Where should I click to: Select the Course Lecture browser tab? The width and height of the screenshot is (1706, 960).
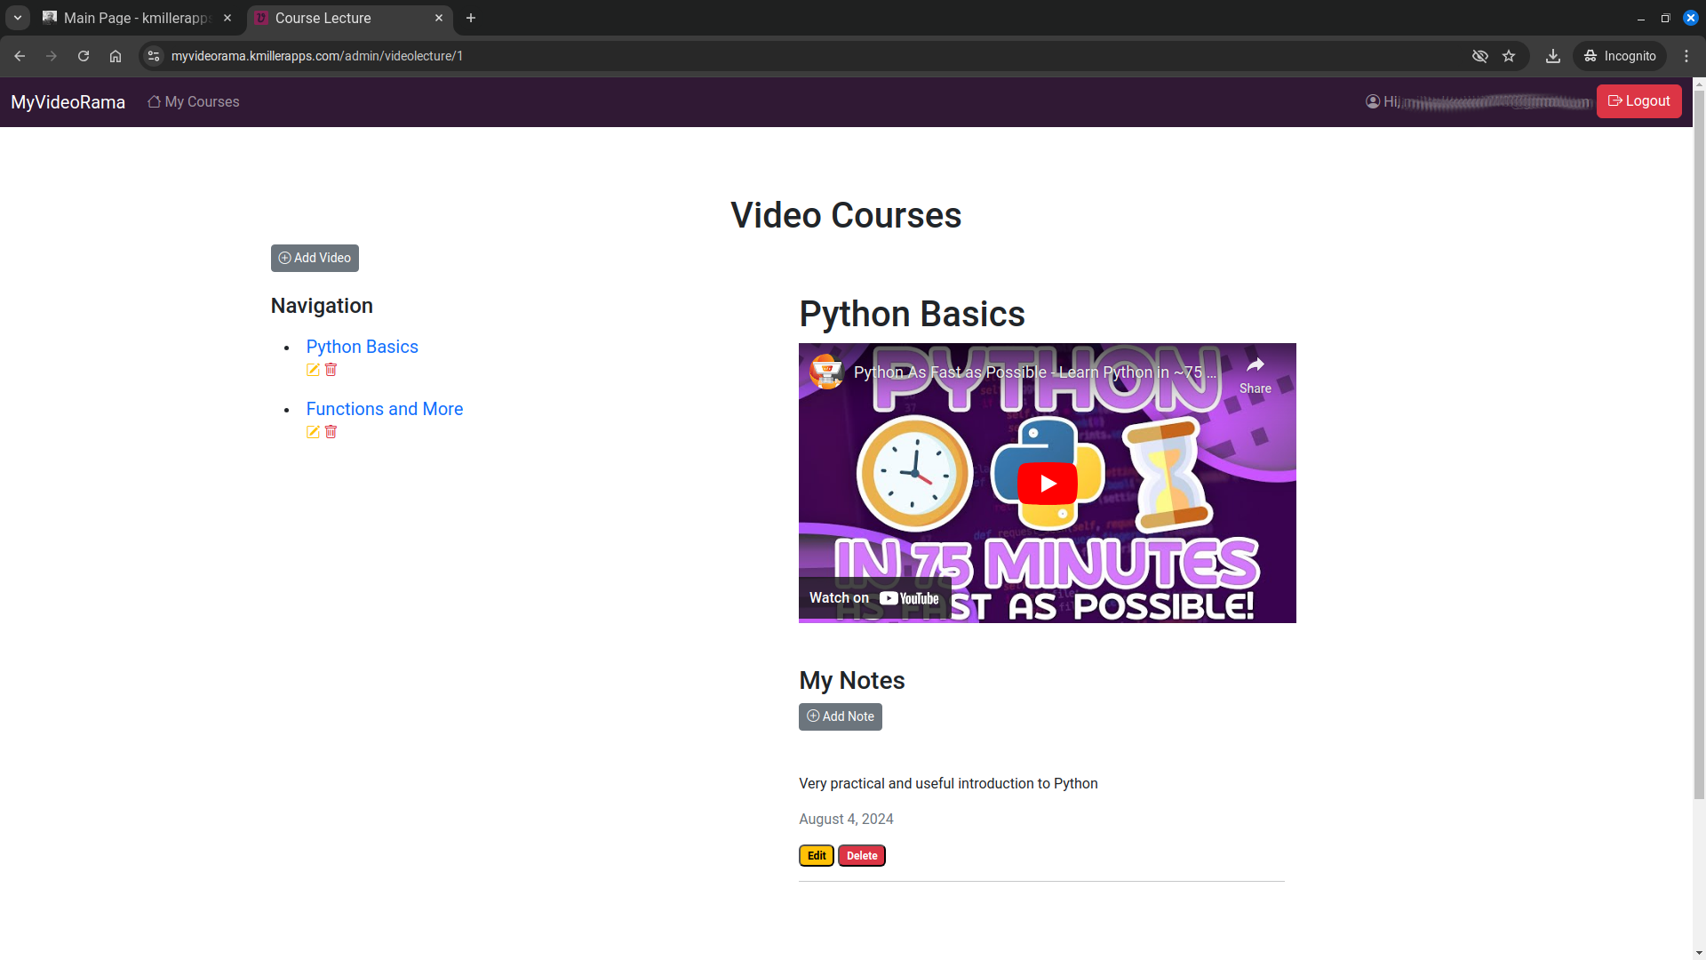pos(350,18)
